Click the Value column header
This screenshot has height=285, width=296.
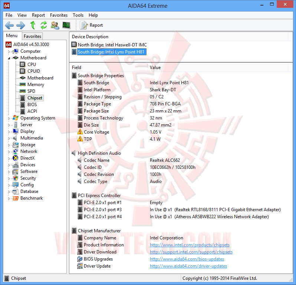pyautogui.click(x=218, y=68)
